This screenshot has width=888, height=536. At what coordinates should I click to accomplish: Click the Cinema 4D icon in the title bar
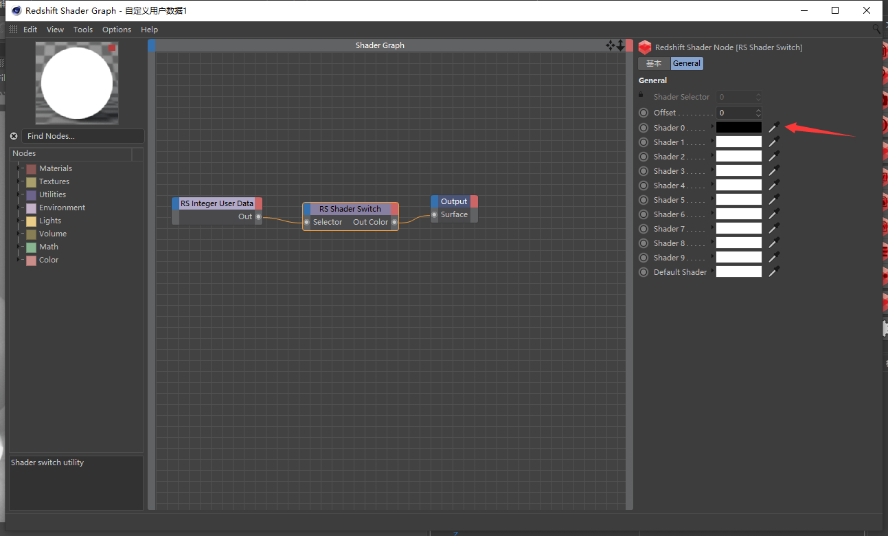click(x=16, y=10)
